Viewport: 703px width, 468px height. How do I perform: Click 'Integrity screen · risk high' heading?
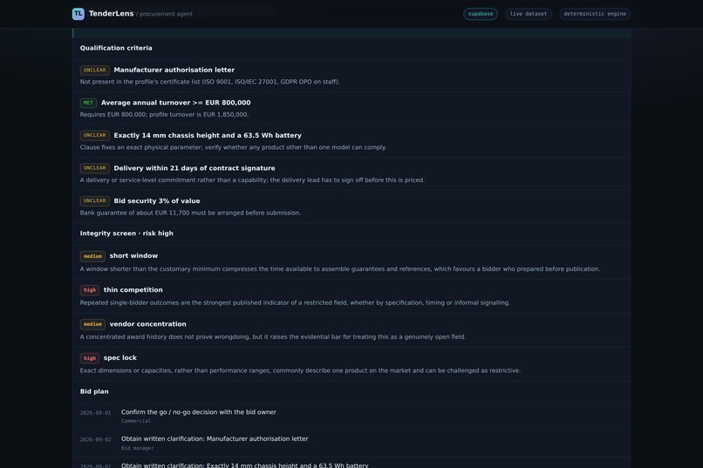coord(126,234)
